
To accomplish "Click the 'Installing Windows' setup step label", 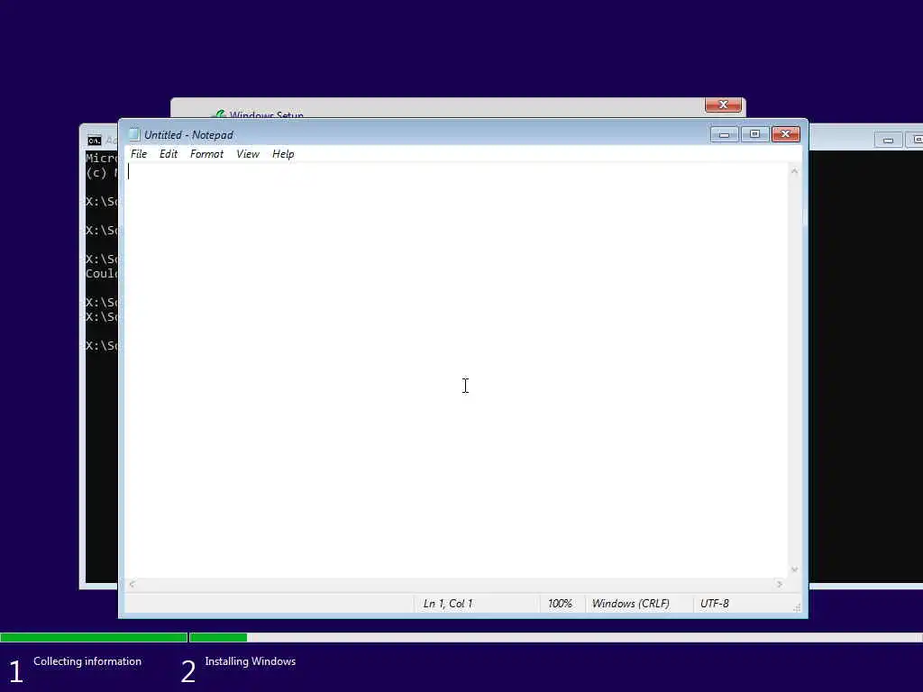I will click(x=251, y=661).
